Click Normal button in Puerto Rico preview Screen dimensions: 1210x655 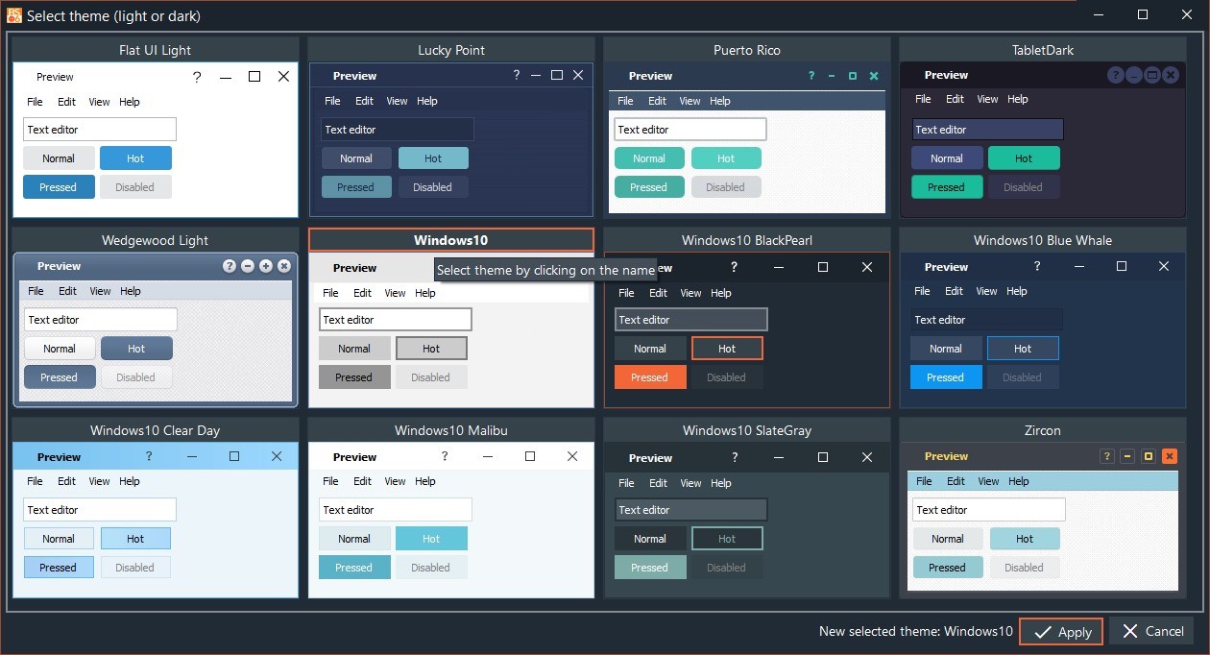point(649,158)
